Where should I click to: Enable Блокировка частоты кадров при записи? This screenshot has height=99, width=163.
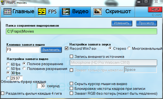[71, 89]
